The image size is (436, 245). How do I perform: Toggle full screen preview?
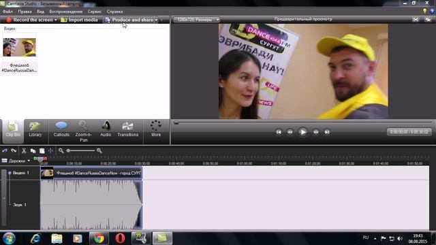click(x=416, y=20)
